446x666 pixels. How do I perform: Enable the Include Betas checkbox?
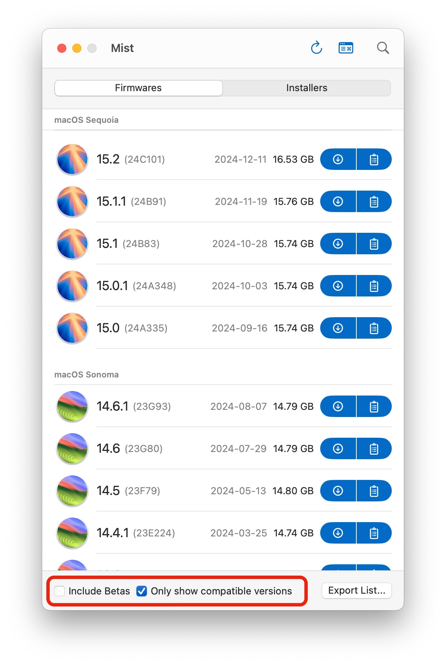point(60,591)
